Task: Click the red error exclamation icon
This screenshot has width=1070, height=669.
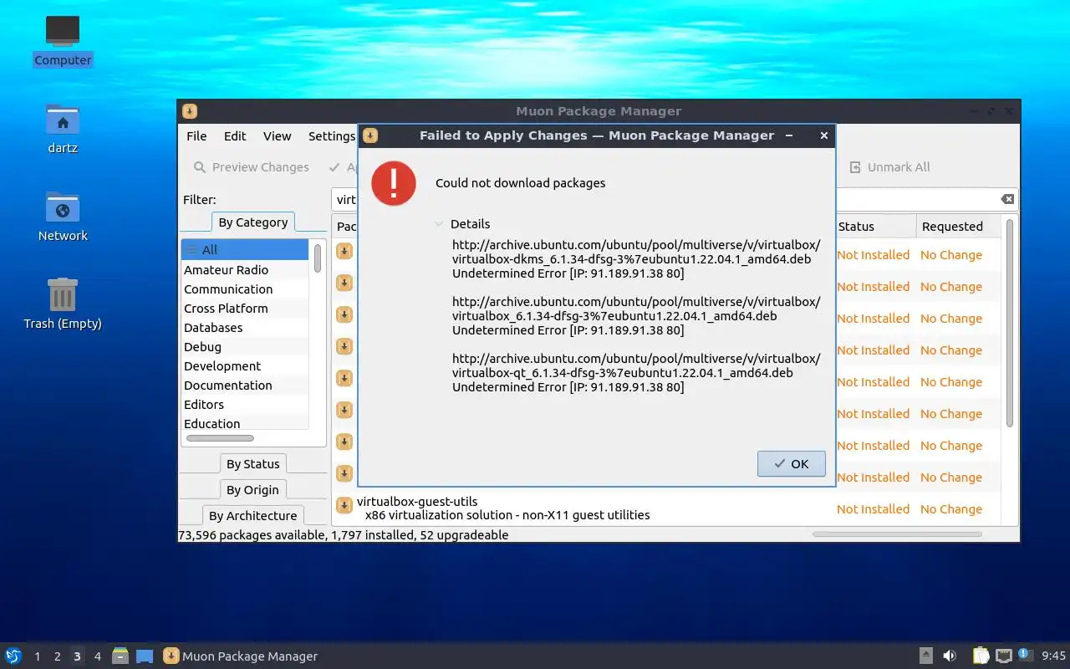Action: (394, 183)
